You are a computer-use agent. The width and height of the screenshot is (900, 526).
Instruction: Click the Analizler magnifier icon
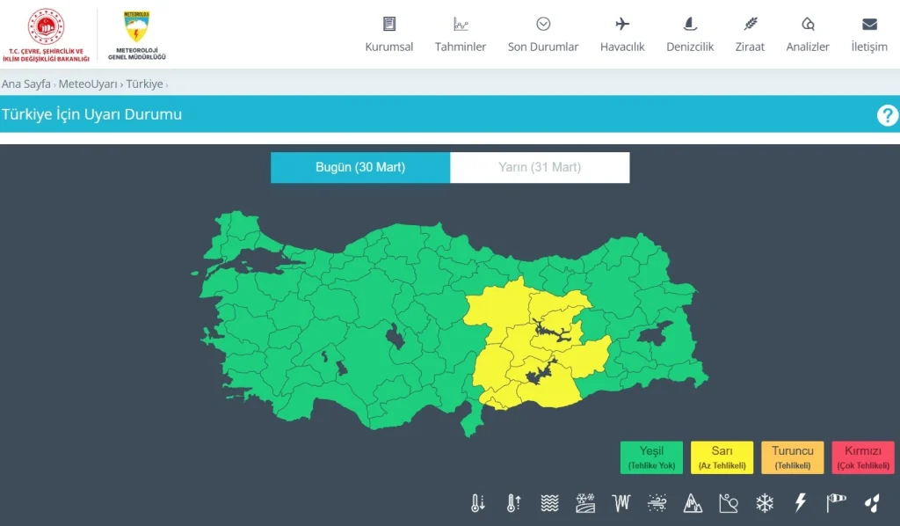click(x=808, y=24)
